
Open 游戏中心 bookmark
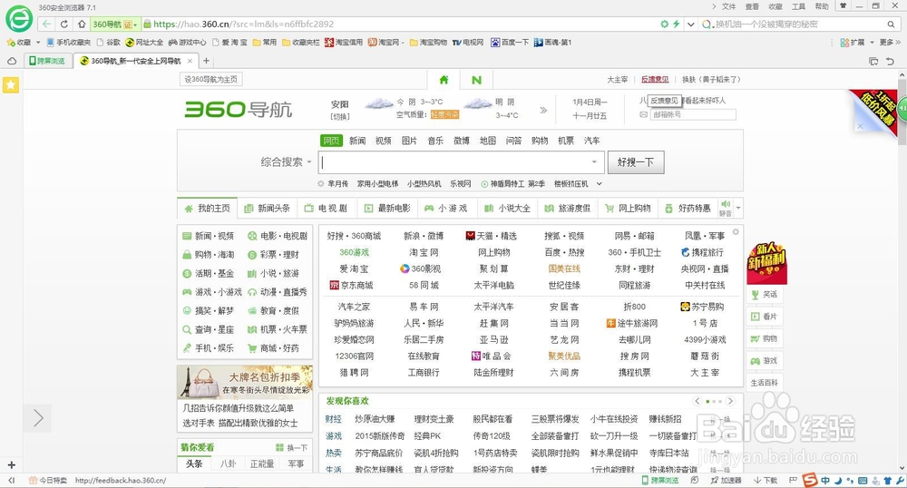coord(187,43)
